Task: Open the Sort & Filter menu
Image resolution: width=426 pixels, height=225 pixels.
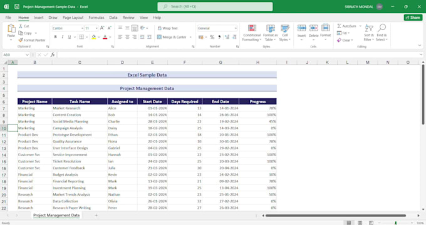Action: (x=369, y=32)
